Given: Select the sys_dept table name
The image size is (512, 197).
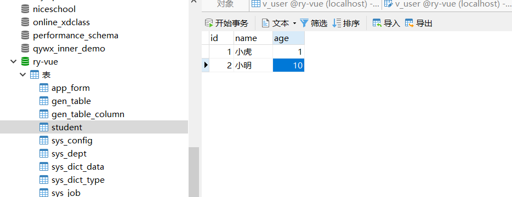Looking at the screenshot, I should [69, 154].
